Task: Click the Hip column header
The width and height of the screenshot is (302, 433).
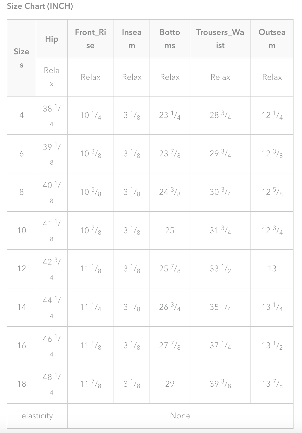Action: pyautogui.click(x=52, y=39)
